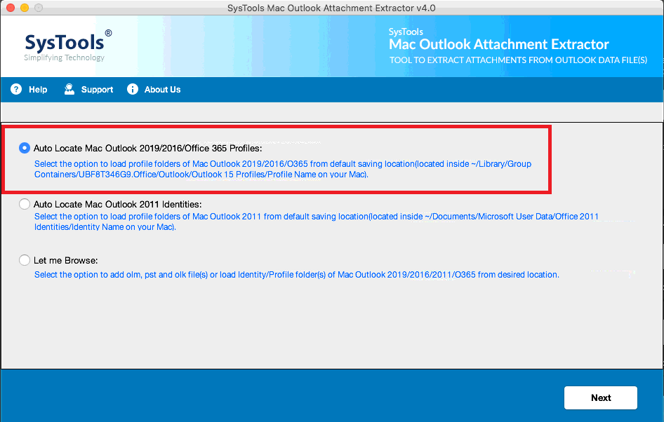
Task: Click the 'Auto Locate Mac Outlook 2011 Identities:' label
Action: pos(117,204)
